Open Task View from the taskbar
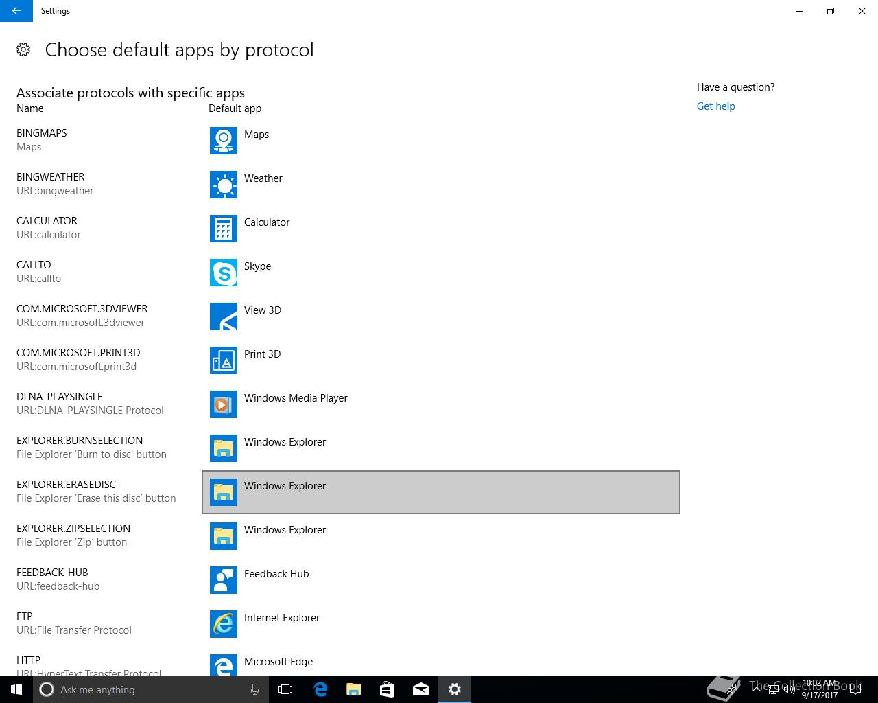Viewport: 878px width, 703px height. (285, 689)
